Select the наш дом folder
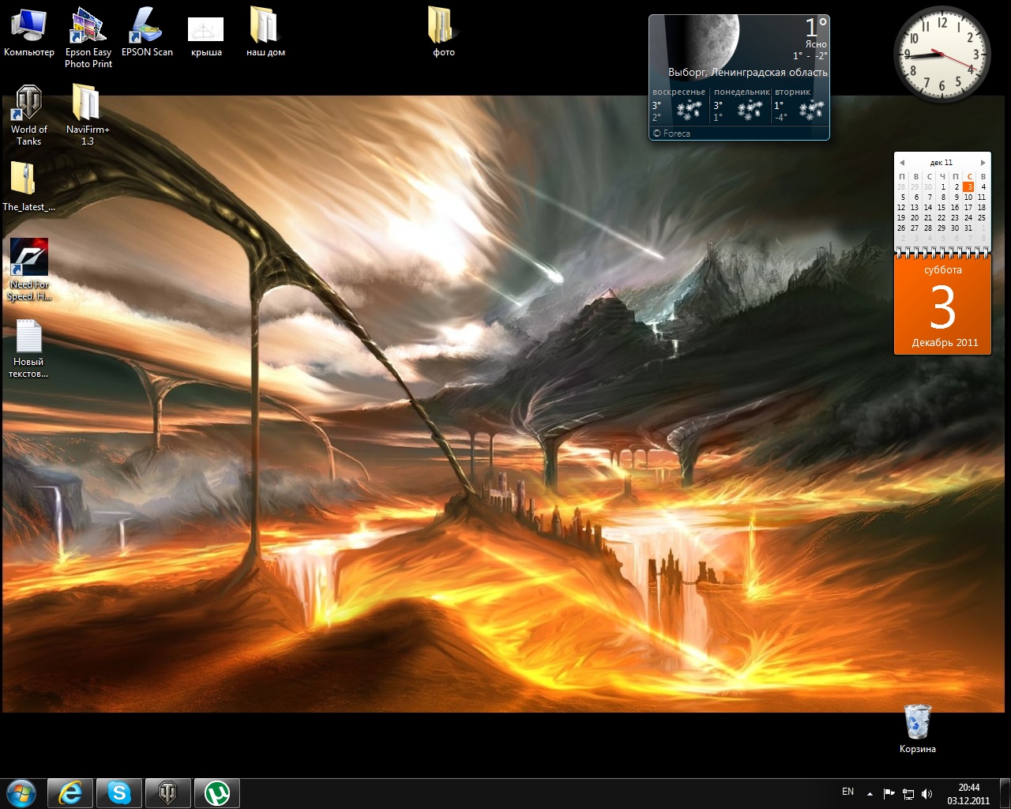This screenshot has width=1011, height=809. [265, 32]
